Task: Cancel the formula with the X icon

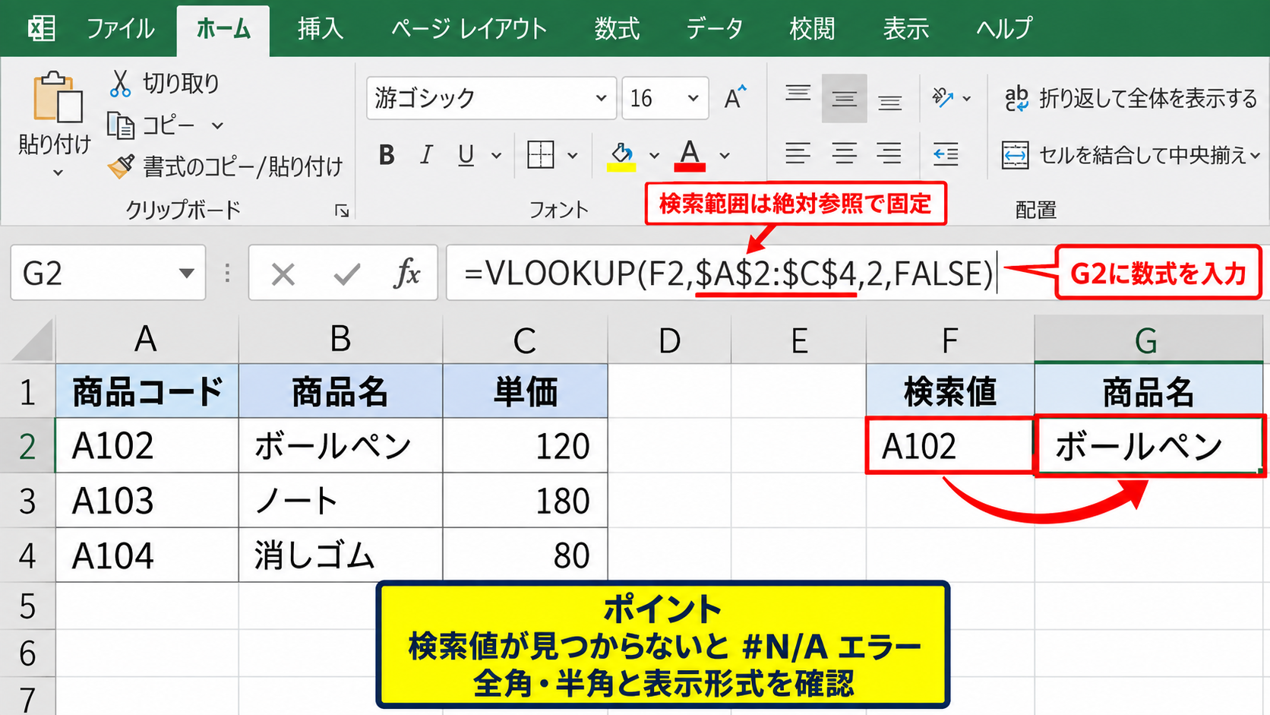Action: coord(283,274)
